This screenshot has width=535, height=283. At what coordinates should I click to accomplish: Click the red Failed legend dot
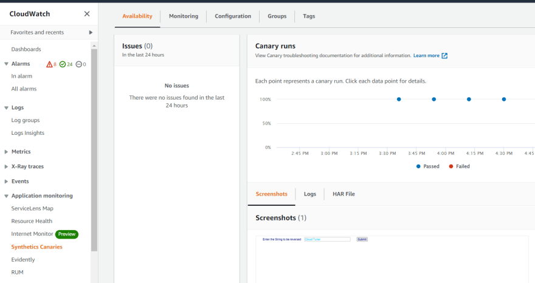(451, 166)
